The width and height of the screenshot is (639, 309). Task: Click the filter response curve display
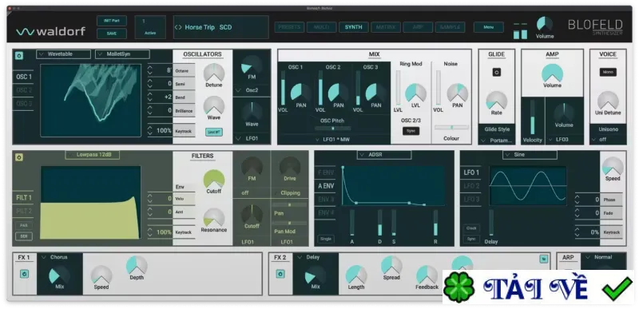pyautogui.click(x=90, y=202)
